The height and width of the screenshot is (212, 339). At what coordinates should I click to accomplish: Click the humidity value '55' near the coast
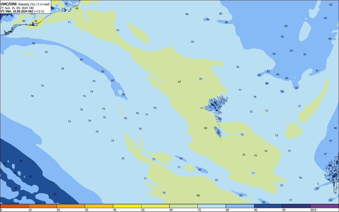tap(36, 21)
